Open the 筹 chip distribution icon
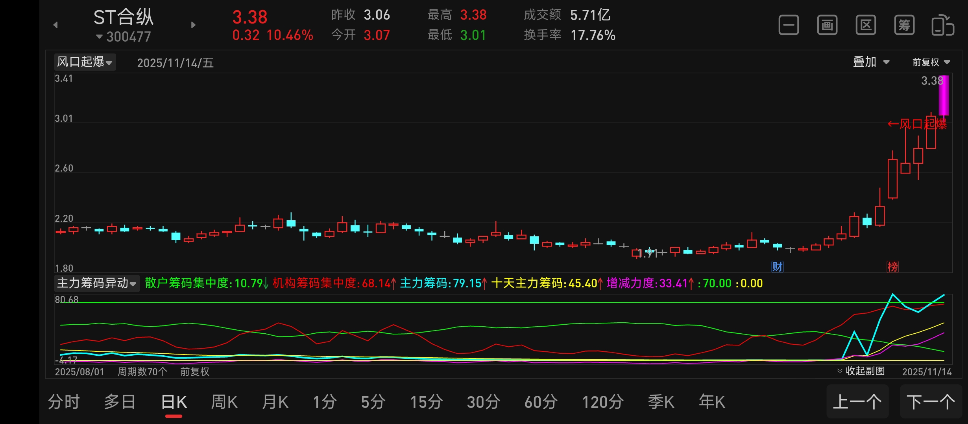The width and height of the screenshot is (968, 424). pos(904,26)
